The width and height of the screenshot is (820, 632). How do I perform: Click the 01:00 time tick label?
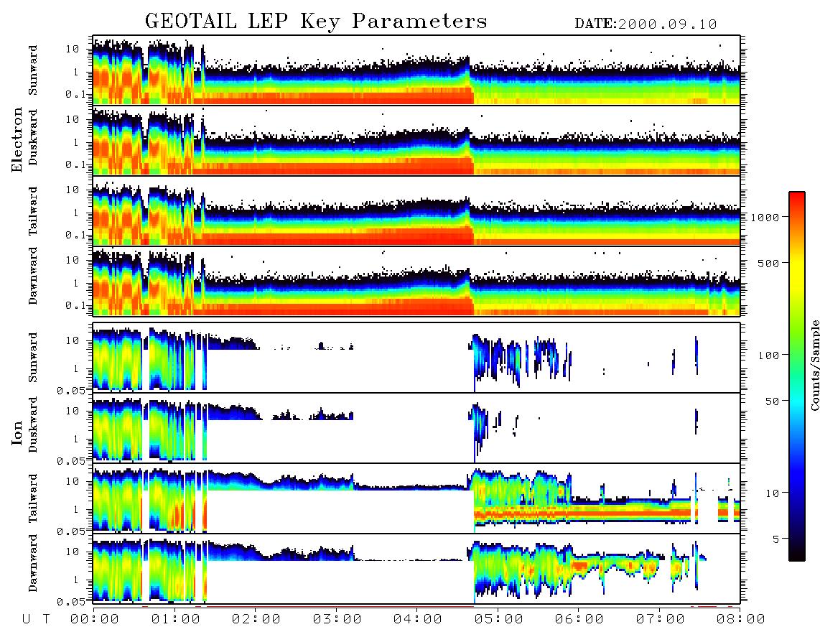[x=175, y=619]
